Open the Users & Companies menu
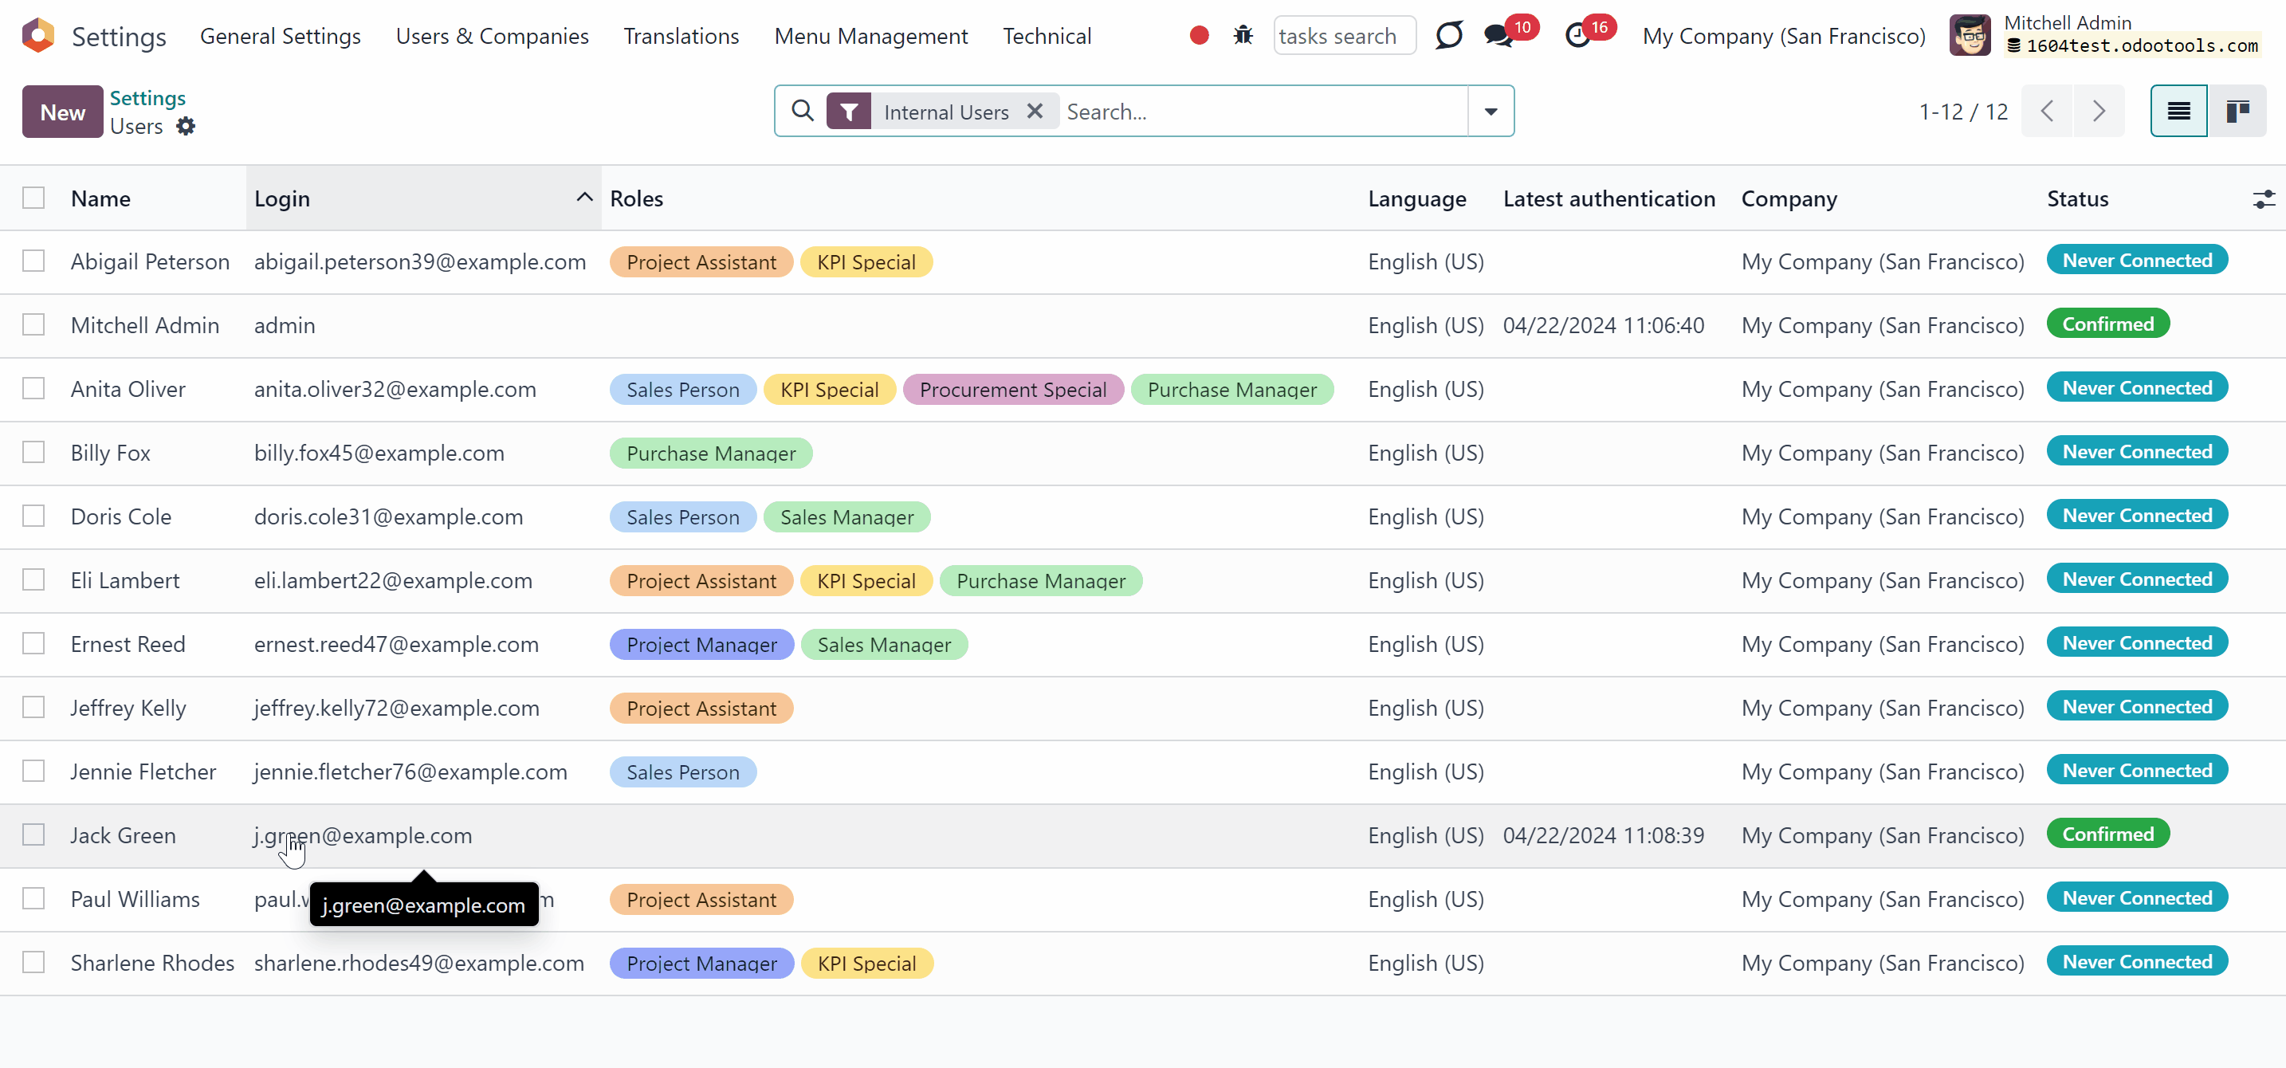The image size is (2286, 1068). pos(492,37)
